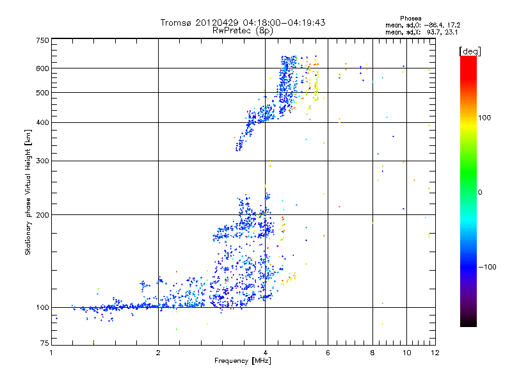The image size is (512, 384).
Task: Select the "mean, sd,O: -86.4, 17.2" line
Action: pyautogui.click(x=422, y=25)
